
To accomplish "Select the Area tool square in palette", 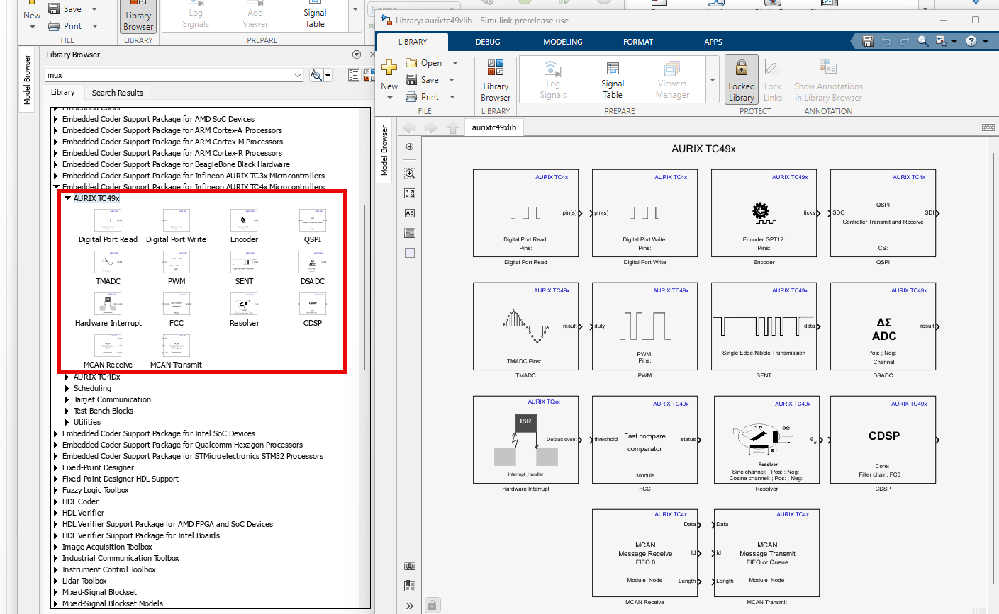I will point(410,253).
